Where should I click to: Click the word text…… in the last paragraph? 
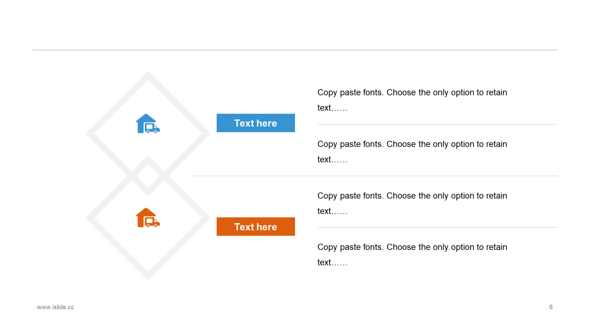coord(332,262)
